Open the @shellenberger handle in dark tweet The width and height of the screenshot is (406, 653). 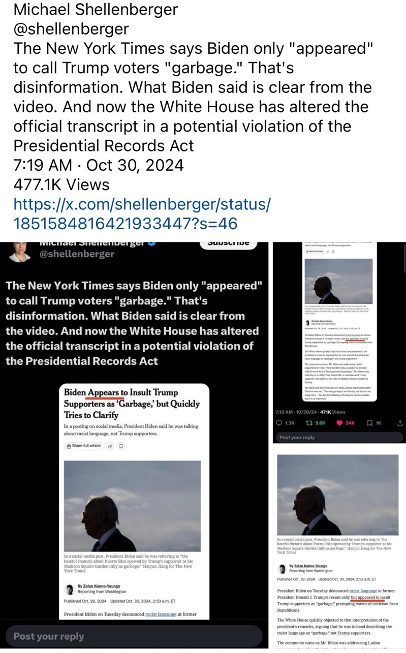pos(77,254)
